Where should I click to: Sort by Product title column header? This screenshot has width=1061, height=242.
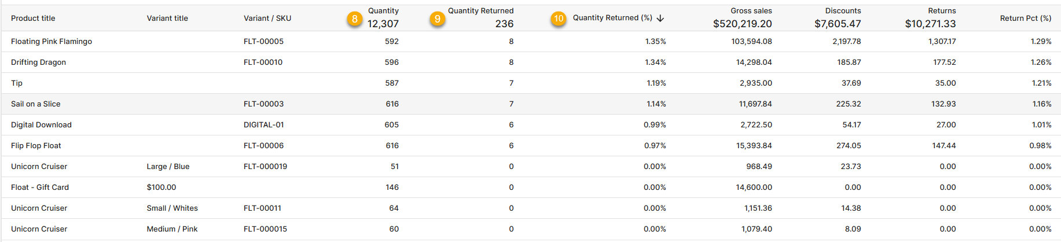(33, 19)
